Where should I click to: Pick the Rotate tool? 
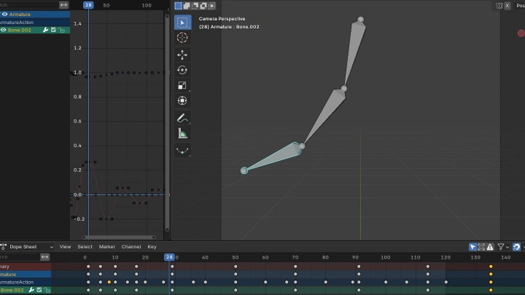click(x=182, y=70)
